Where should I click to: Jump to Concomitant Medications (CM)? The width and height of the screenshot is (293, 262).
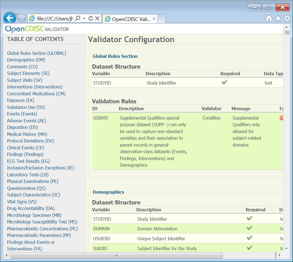coord(36,94)
